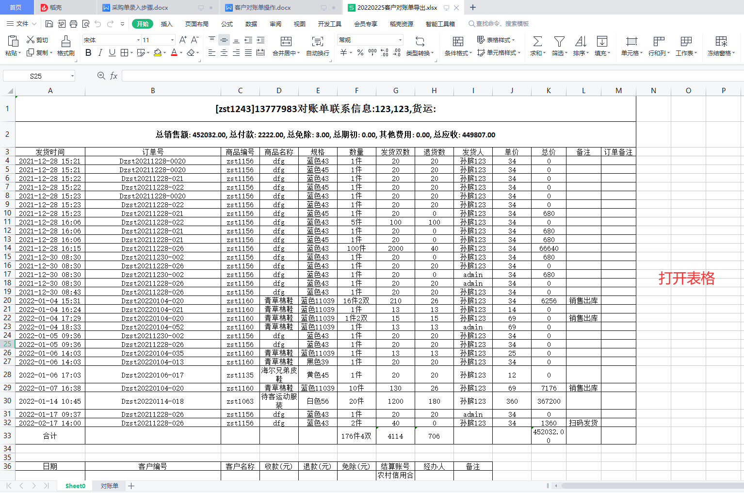This screenshot has width=744, height=493.
Task: Toggle Bold formatting
Action: tap(88, 53)
